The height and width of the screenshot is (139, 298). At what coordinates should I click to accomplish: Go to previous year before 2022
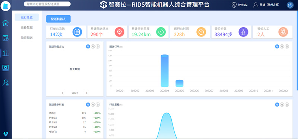pos(63,93)
